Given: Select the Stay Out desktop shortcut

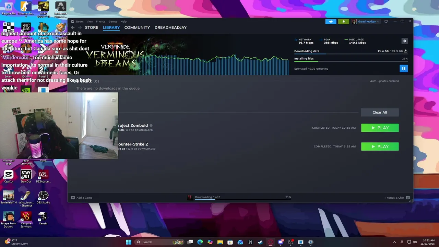Looking at the screenshot, I should 26,177.
